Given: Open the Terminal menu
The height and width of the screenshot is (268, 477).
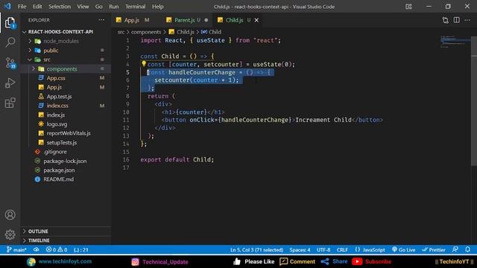Looking at the screenshot, I should pyautogui.click(x=135, y=7).
